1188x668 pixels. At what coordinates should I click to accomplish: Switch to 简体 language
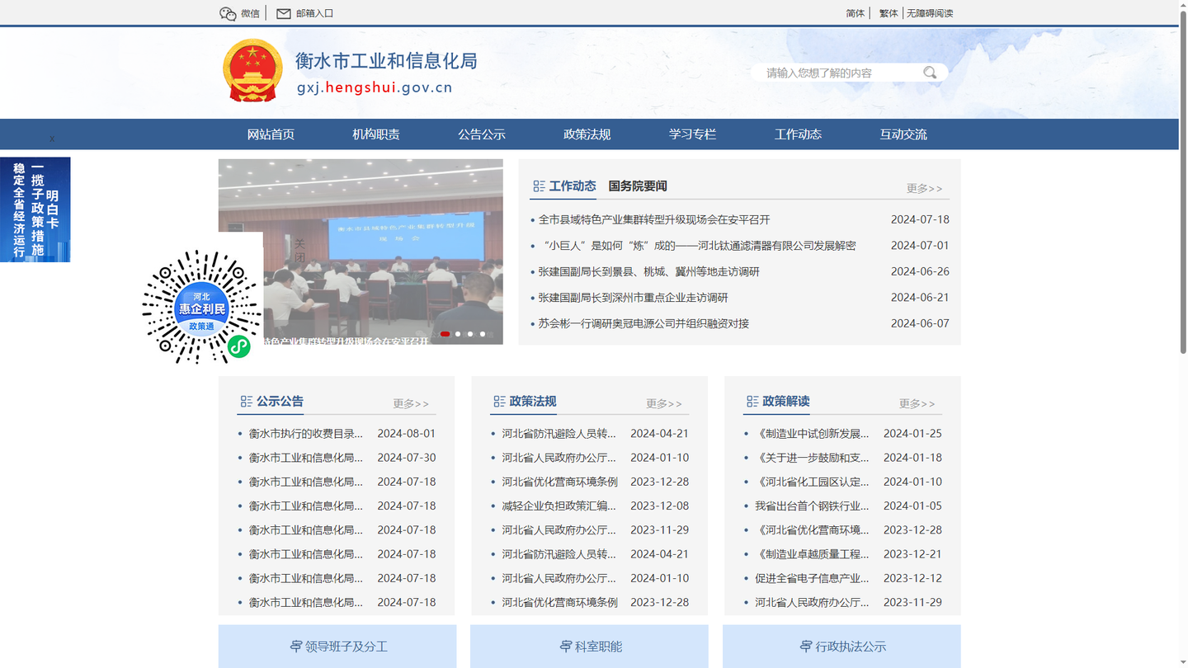click(856, 13)
